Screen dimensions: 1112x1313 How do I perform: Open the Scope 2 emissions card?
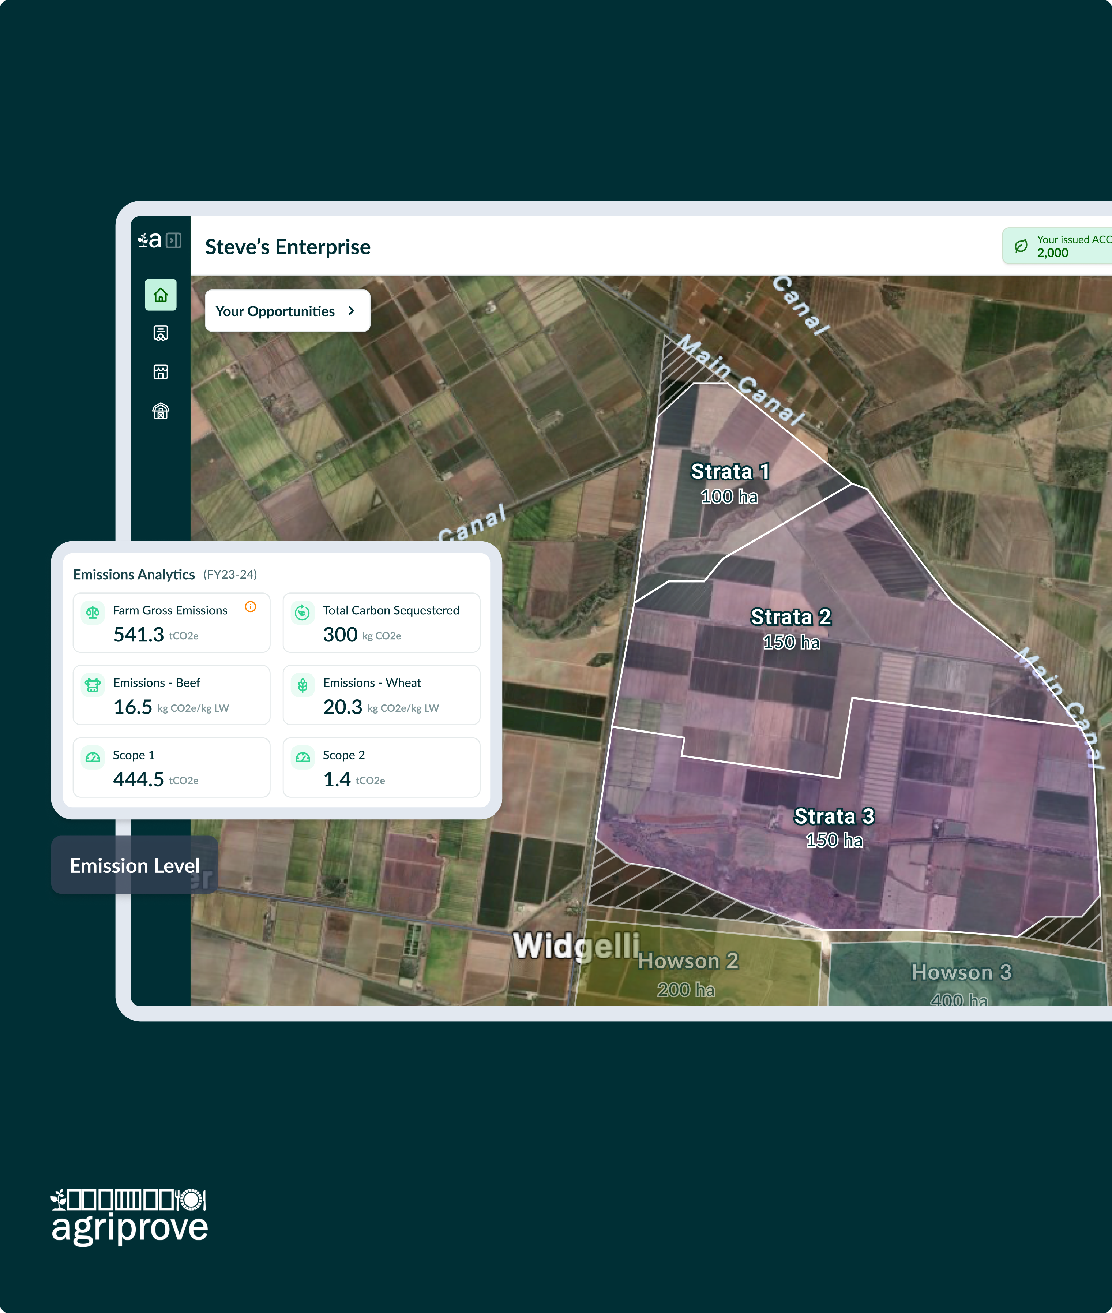point(381,767)
